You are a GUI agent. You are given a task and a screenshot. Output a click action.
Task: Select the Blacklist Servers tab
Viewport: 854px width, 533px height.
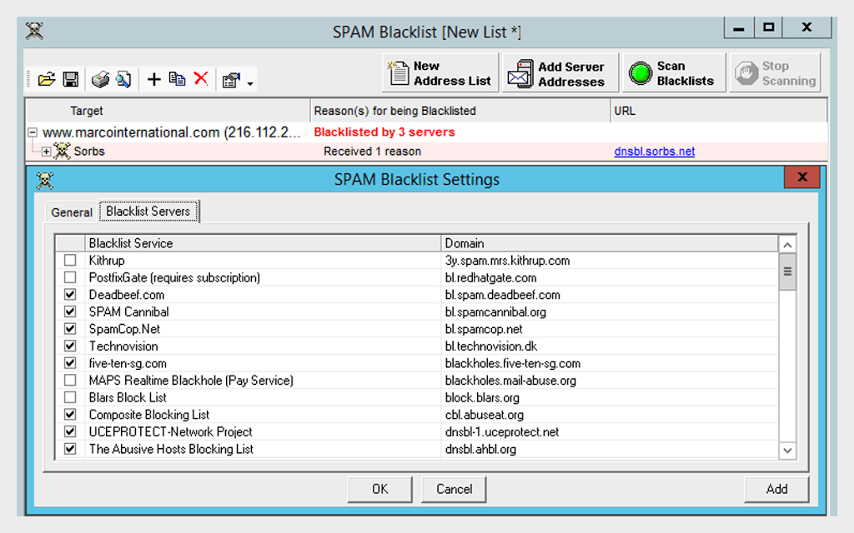[x=148, y=211]
